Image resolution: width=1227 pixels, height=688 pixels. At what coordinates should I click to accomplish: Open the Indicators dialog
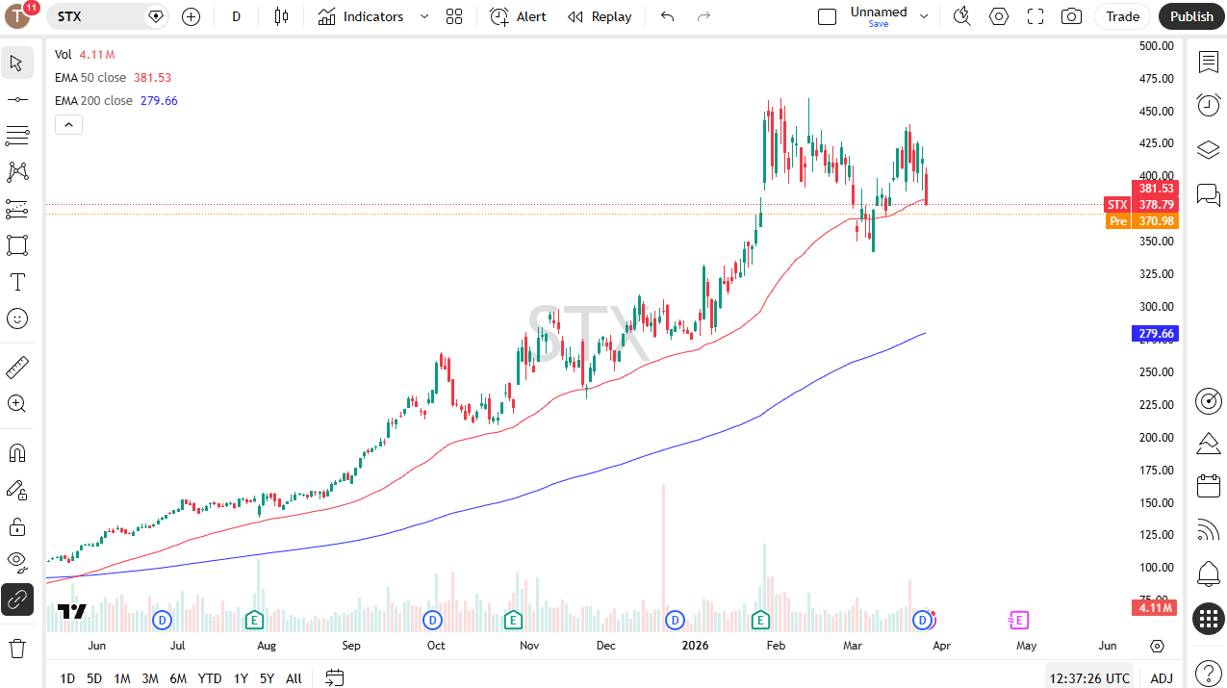tap(361, 16)
